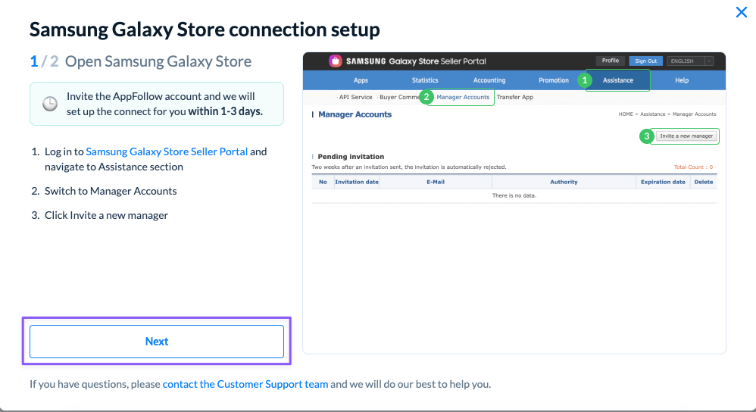Viewport: 756px width, 412px height.
Task: Click the green step 3 badge
Action: [x=647, y=136]
